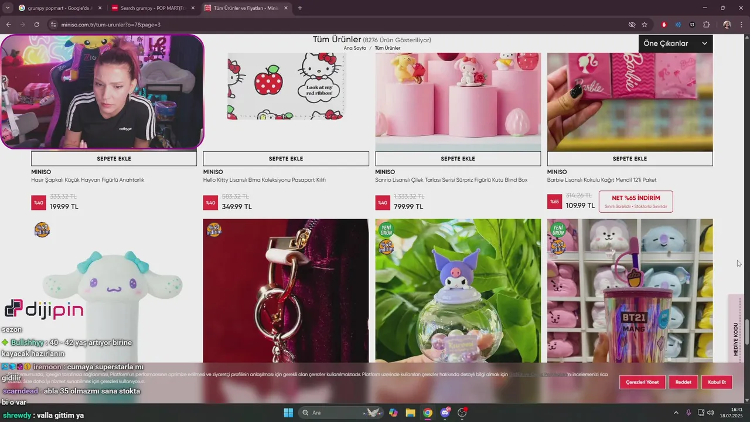Add the Barbie paper tissues to cart
The height and width of the screenshot is (422, 750).
point(630,159)
